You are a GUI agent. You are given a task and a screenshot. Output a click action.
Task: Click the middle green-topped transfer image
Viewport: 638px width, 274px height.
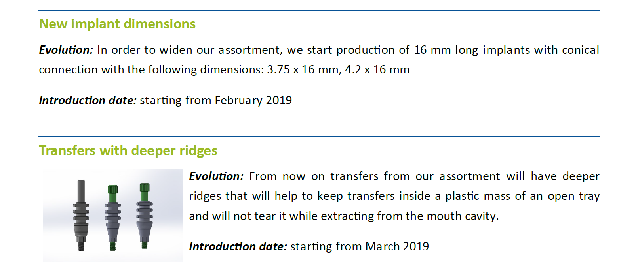pyautogui.click(x=113, y=218)
